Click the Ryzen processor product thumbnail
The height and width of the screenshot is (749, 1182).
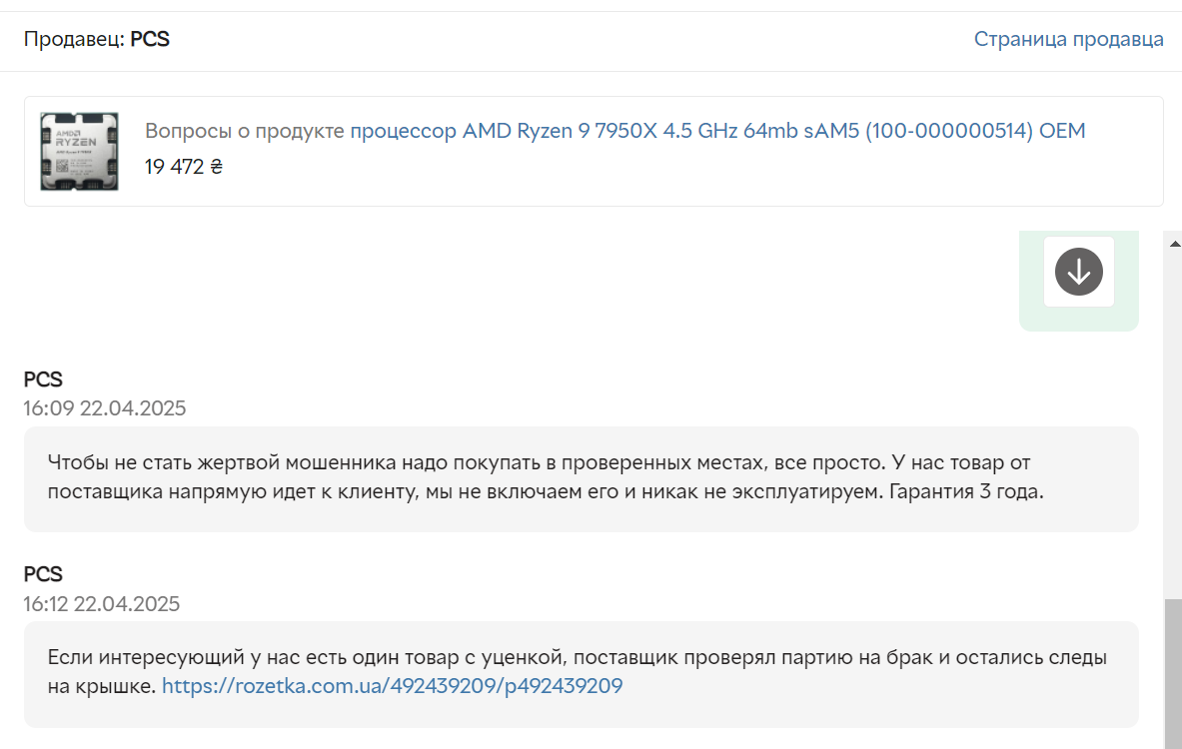[79, 152]
